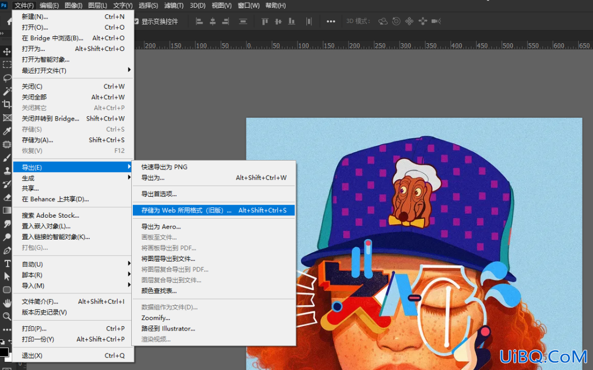Select the Clone Stamp tool
593x370 pixels.
(x=7, y=171)
